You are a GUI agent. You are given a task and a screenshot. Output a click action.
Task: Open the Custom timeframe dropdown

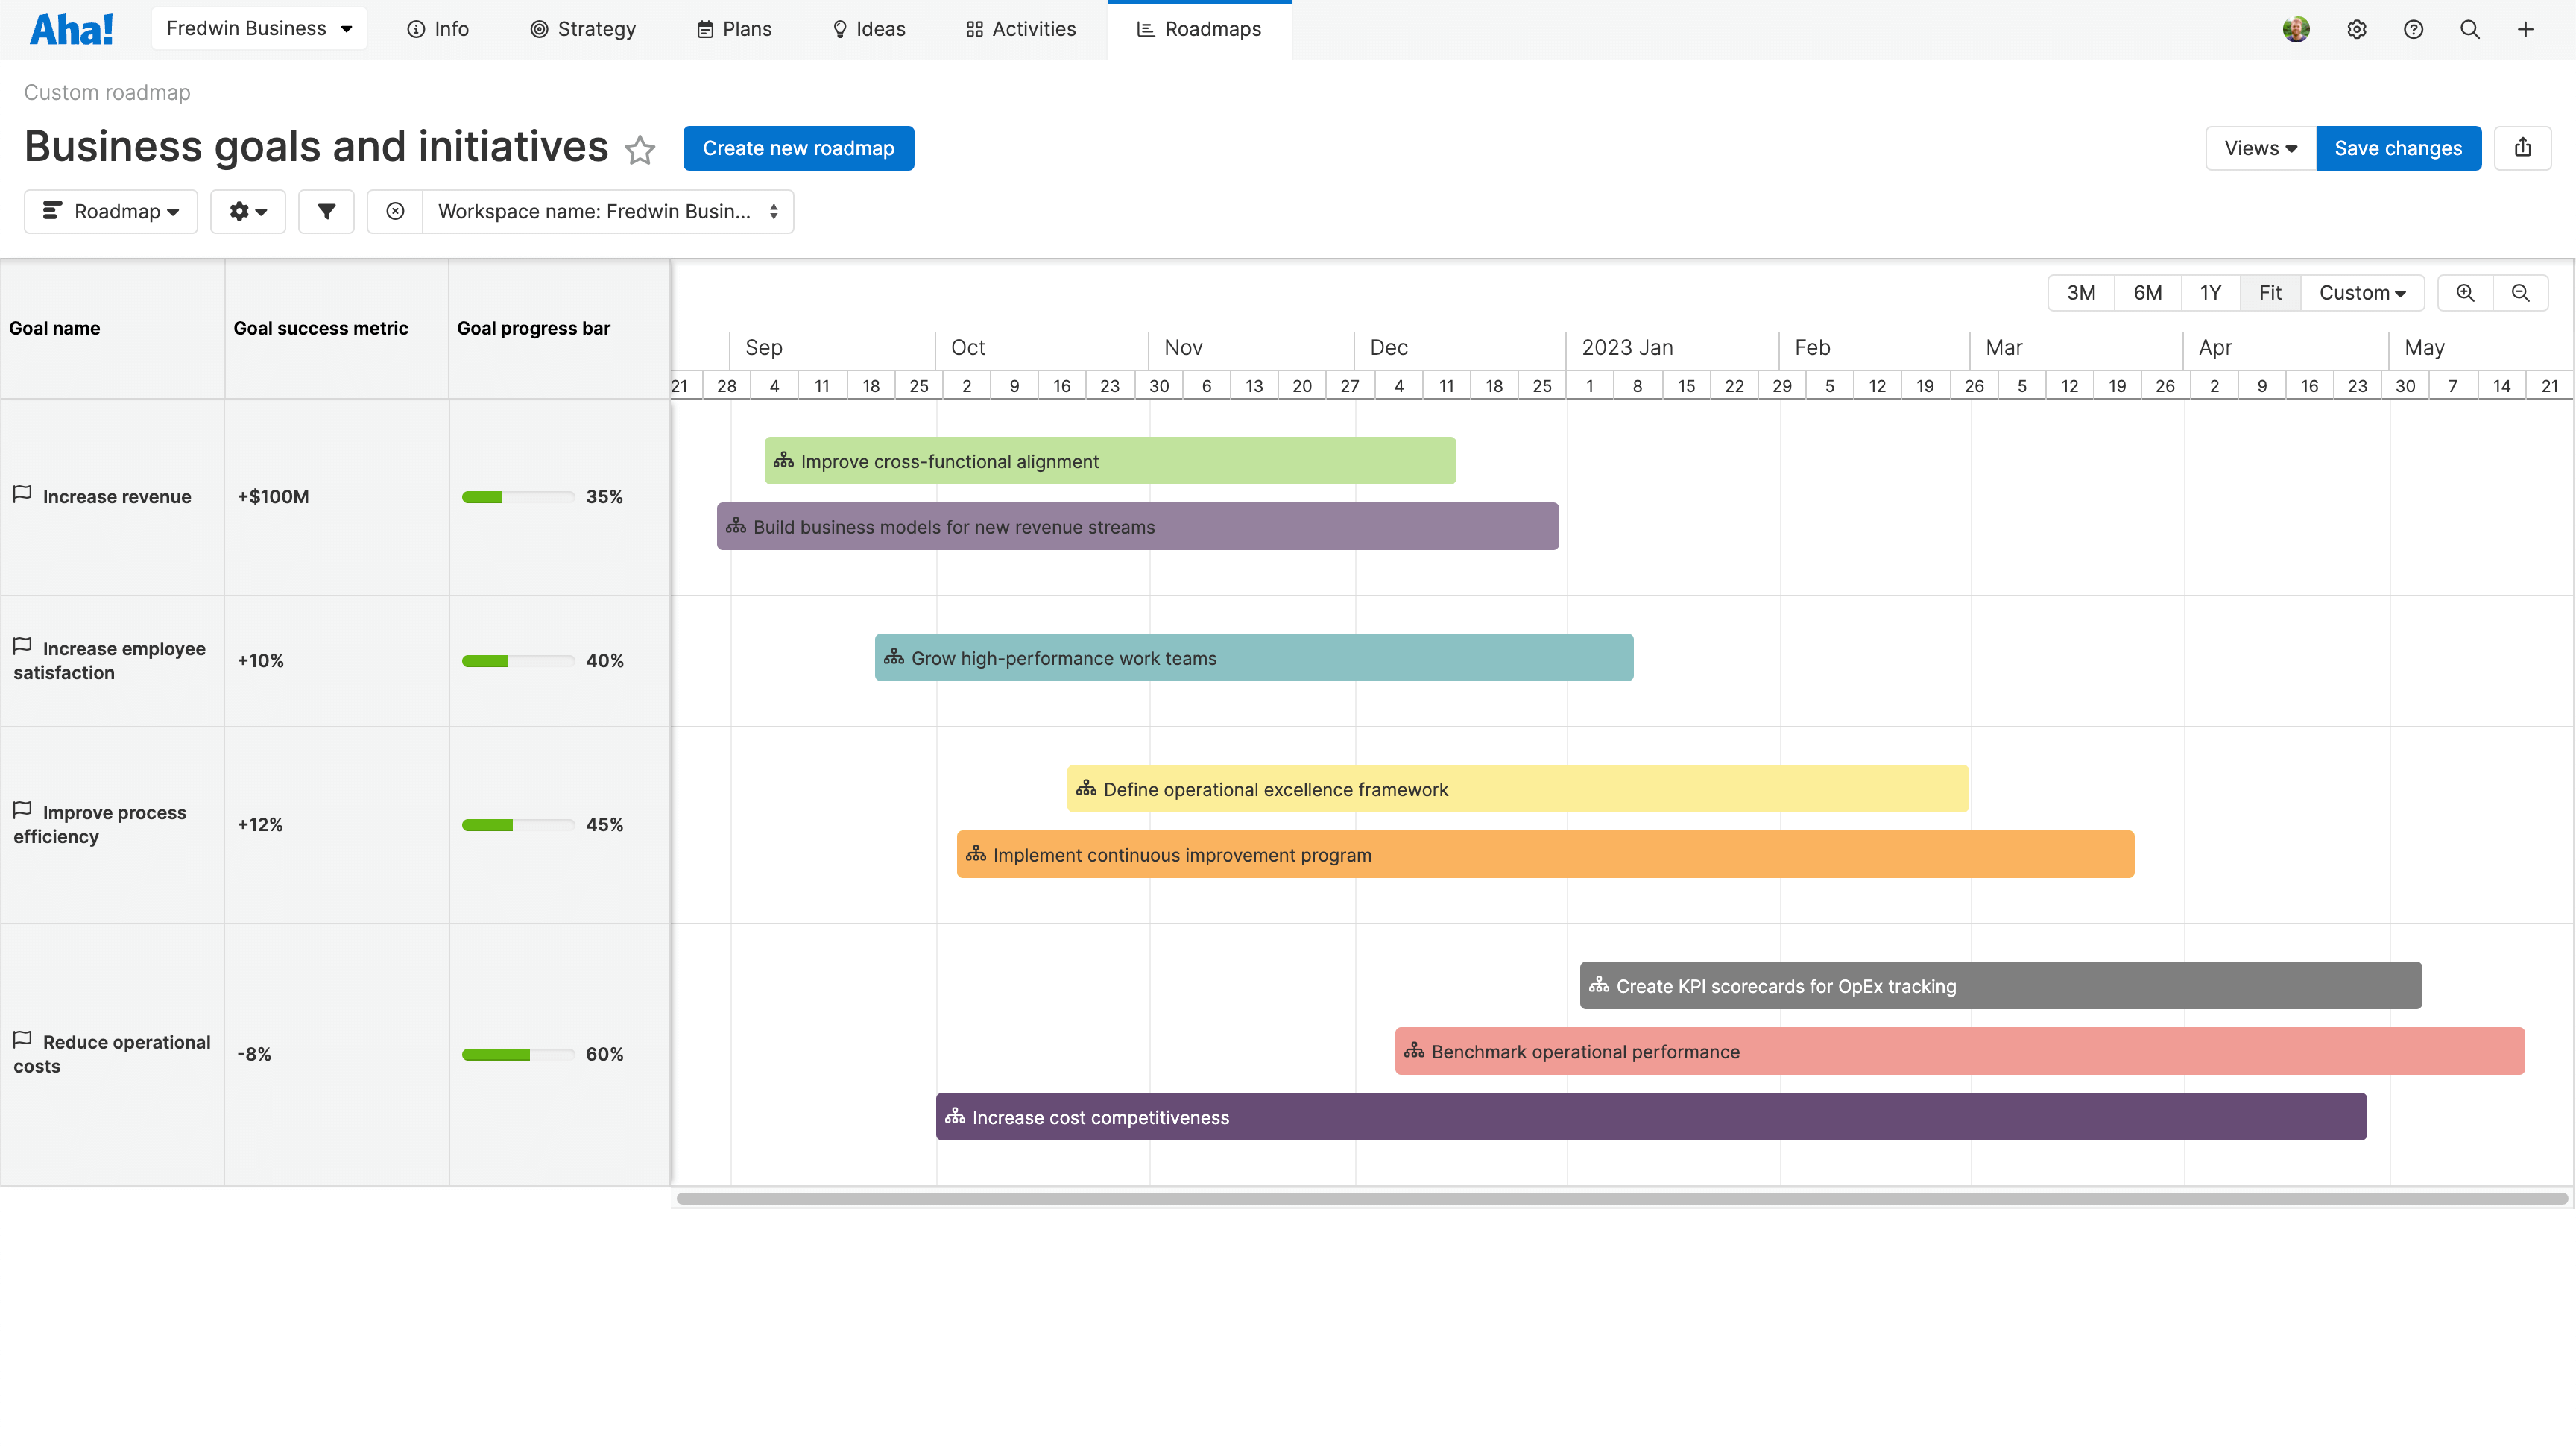2362,293
